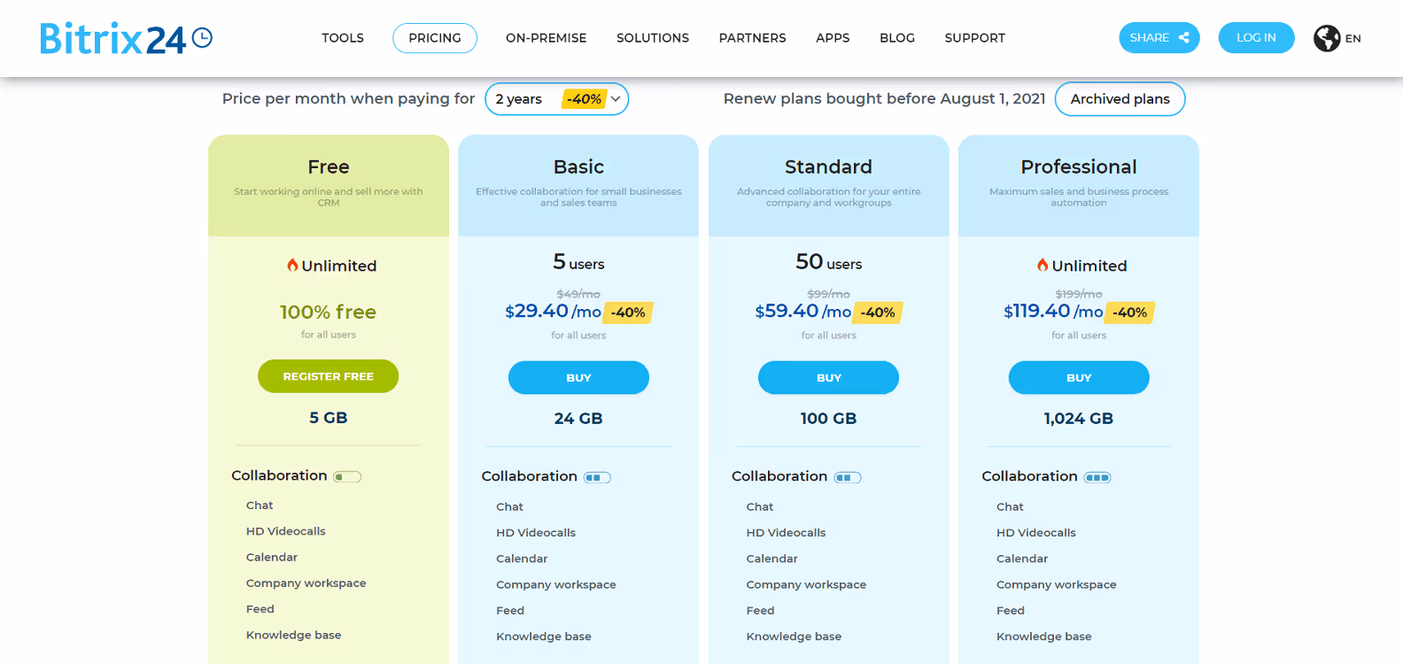Screen dimensions: 1403x664
Task: Click the -40% badge in the Basic plan
Action: [x=628, y=313]
